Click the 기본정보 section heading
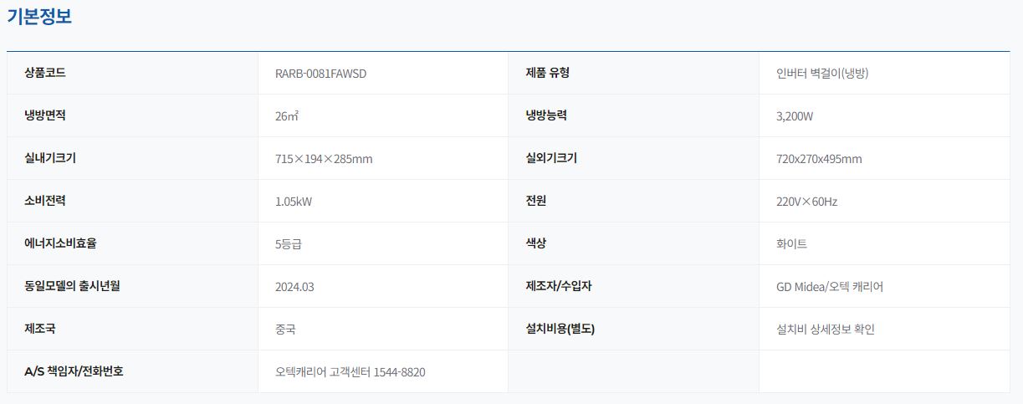The image size is (1023, 404). 39,17
